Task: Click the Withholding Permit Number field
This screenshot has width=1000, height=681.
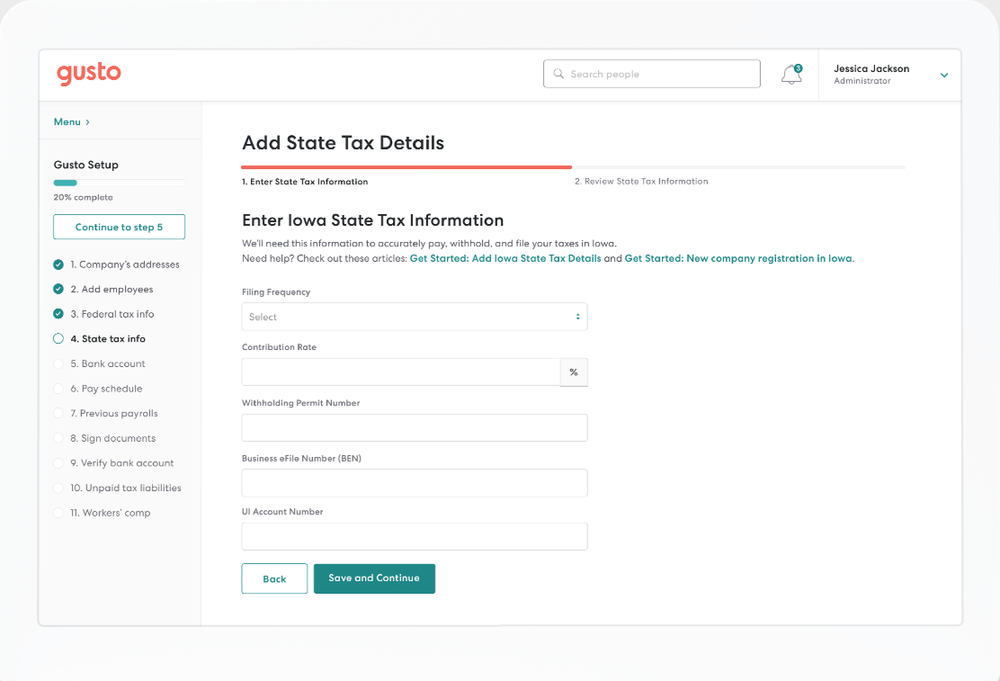Action: click(x=414, y=428)
